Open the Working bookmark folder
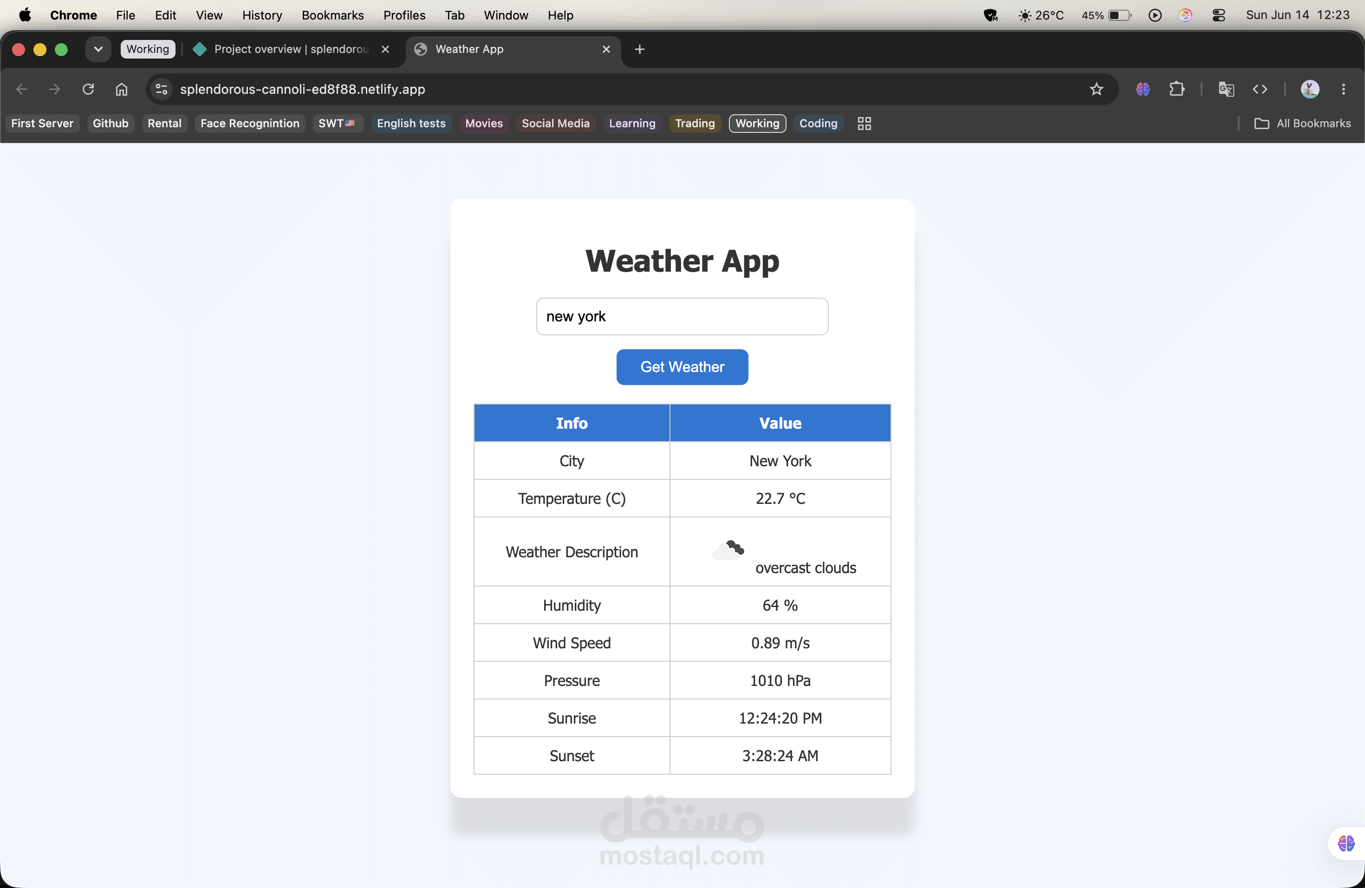 pos(757,124)
